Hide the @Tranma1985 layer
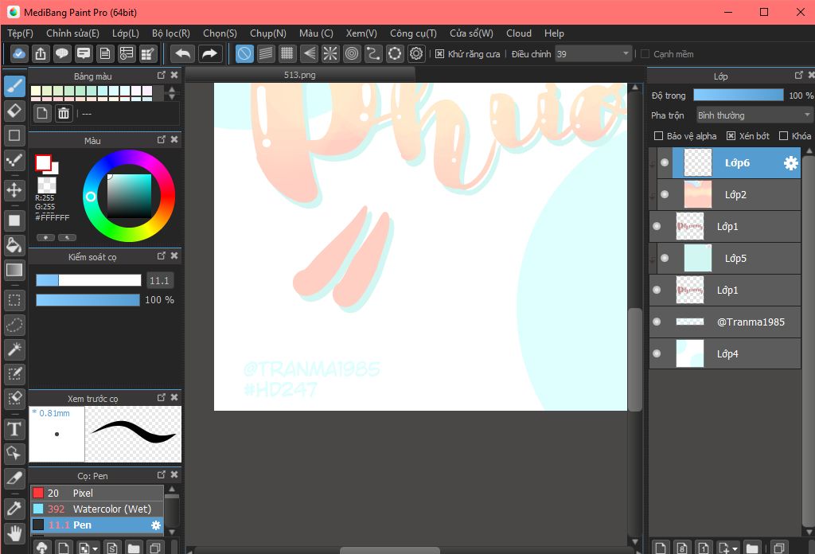This screenshot has width=815, height=554. tap(657, 322)
